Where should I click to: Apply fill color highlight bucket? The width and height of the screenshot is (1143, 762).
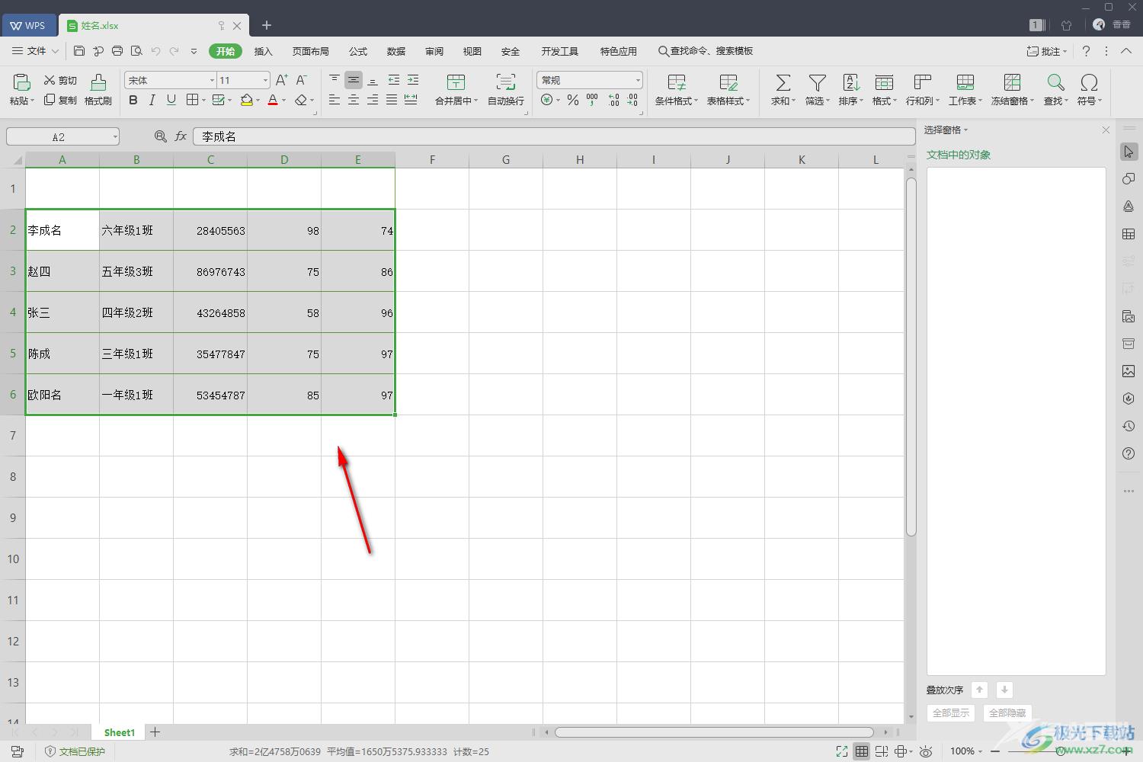tap(246, 100)
